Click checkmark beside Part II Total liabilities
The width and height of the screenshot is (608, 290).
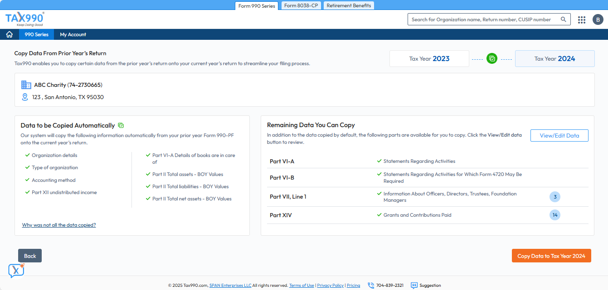coord(148,186)
